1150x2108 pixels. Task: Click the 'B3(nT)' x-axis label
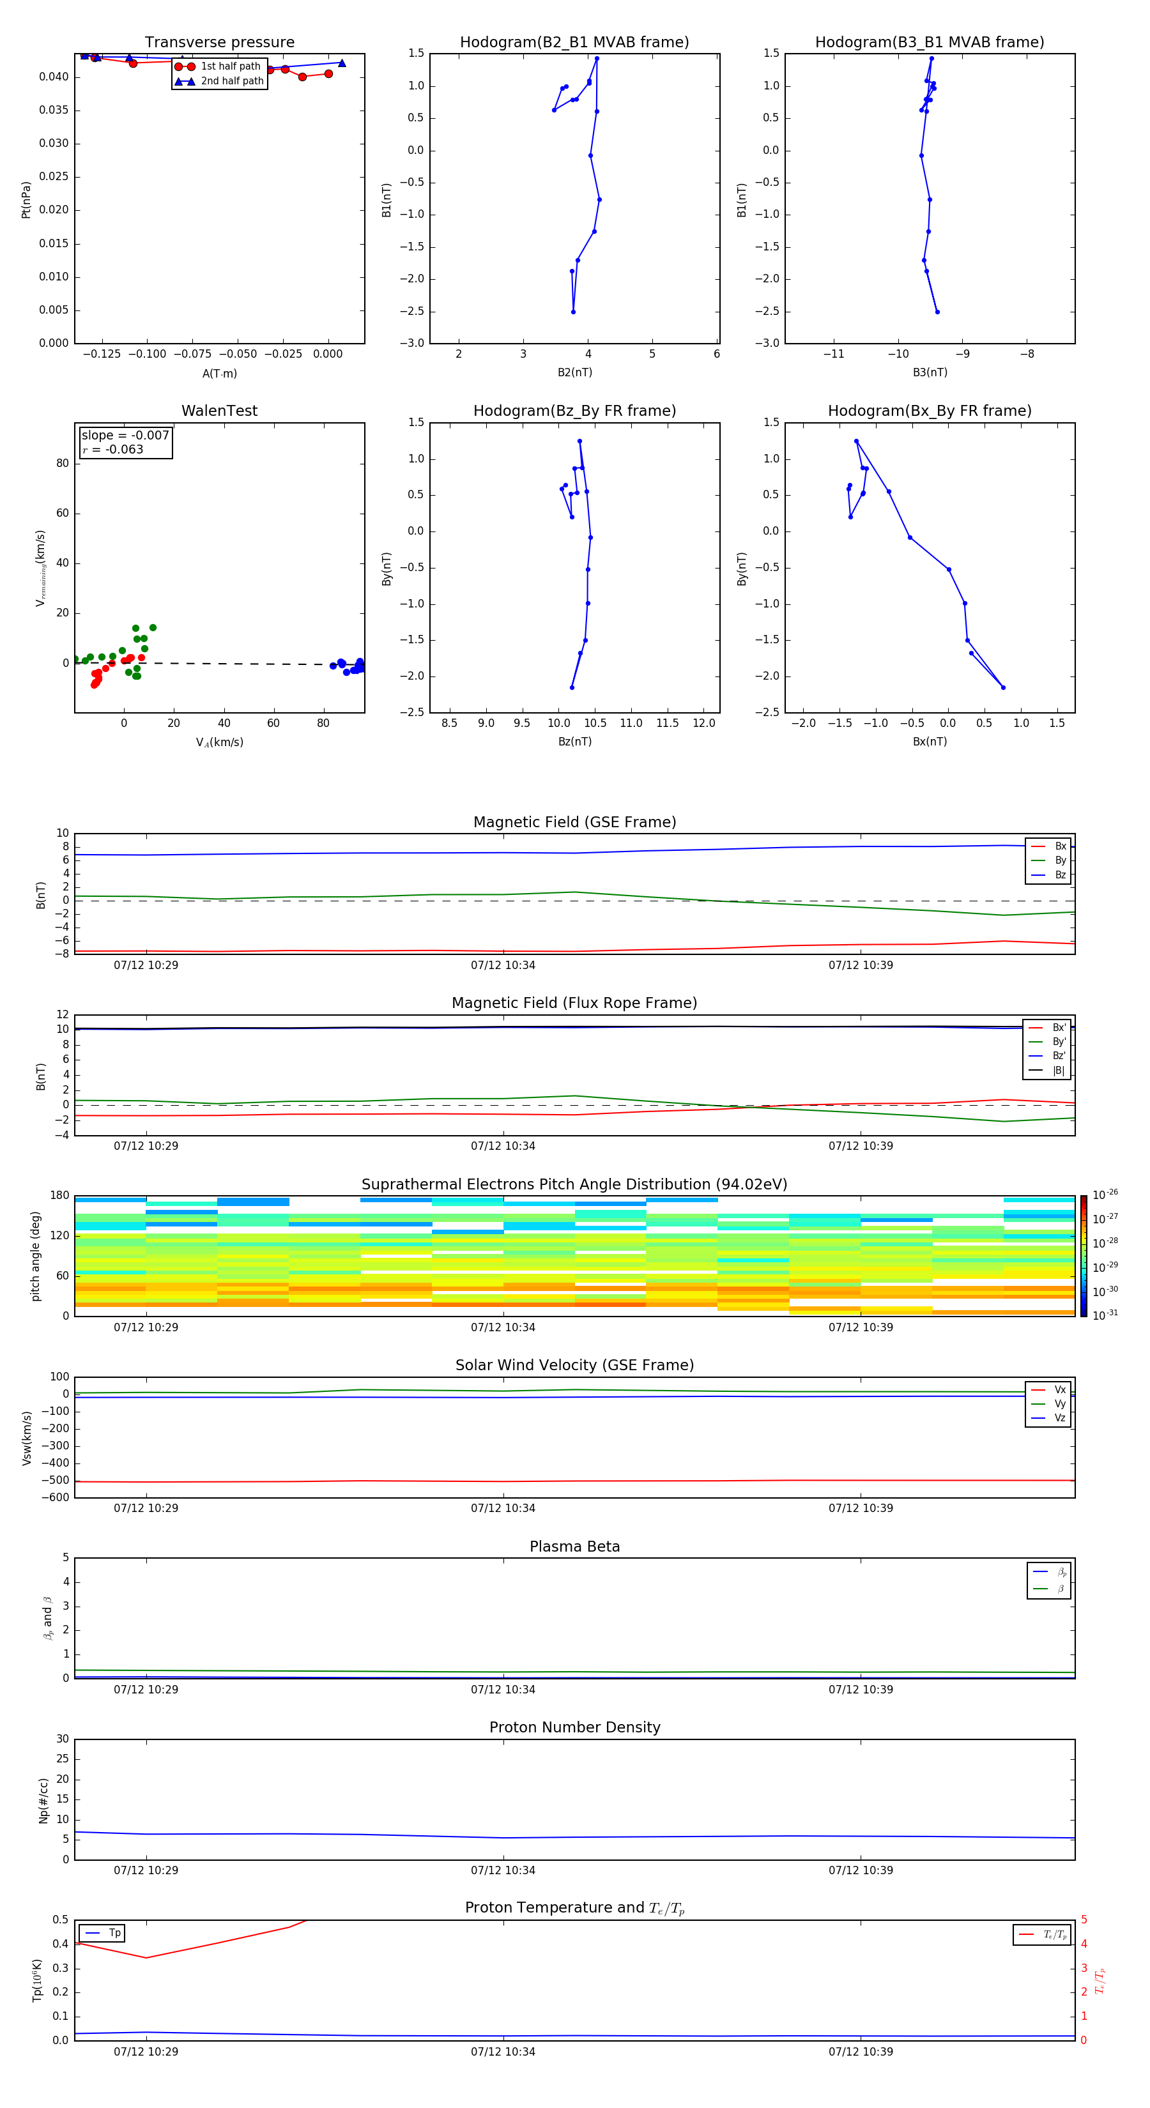(x=930, y=372)
